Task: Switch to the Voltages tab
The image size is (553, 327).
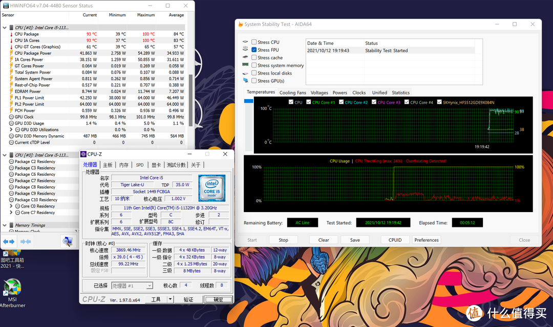Action: [x=319, y=92]
